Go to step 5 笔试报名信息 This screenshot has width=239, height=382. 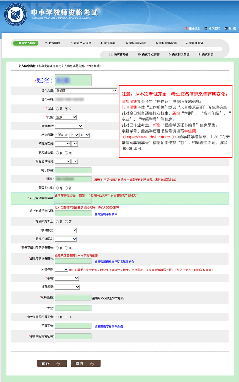click(x=136, y=43)
